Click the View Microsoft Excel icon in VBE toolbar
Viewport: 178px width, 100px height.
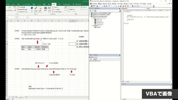[x=92, y=6]
